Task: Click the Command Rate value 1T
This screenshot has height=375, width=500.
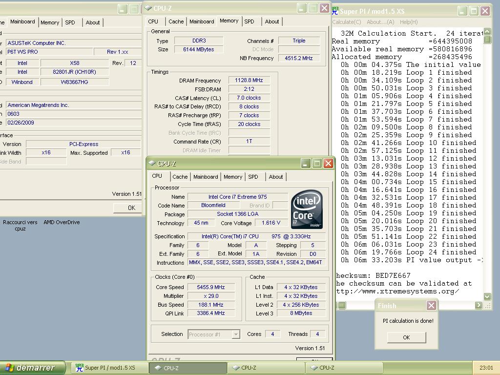Action: click(x=249, y=141)
